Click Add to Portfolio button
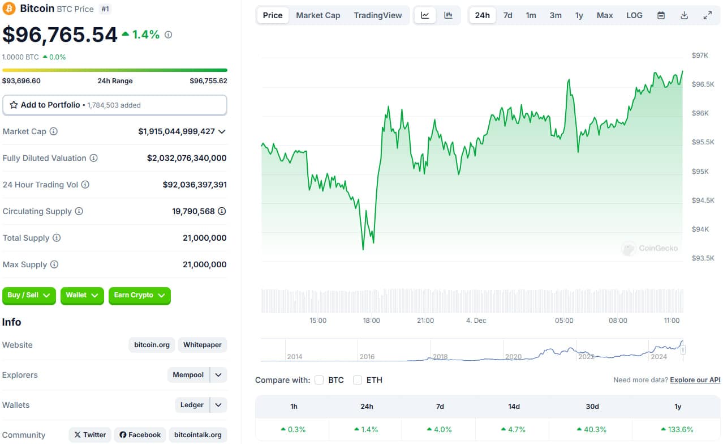 coord(115,105)
